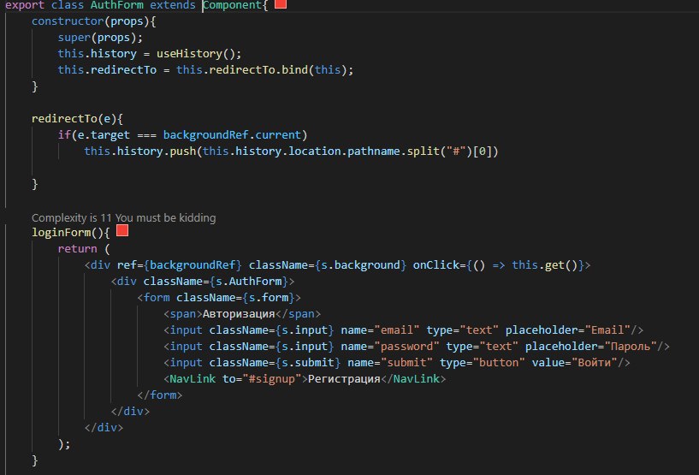Screen dimensions: 699x475
Task: Click 'backgroundRef.current' in the if condition
Action: click(x=232, y=135)
